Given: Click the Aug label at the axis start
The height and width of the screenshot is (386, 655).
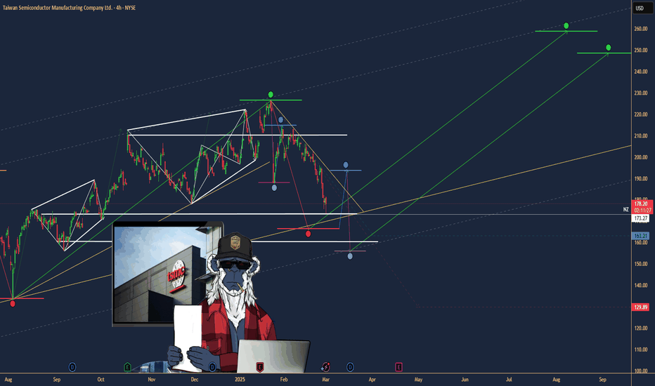Looking at the screenshot, I should click(x=8, y=380).
